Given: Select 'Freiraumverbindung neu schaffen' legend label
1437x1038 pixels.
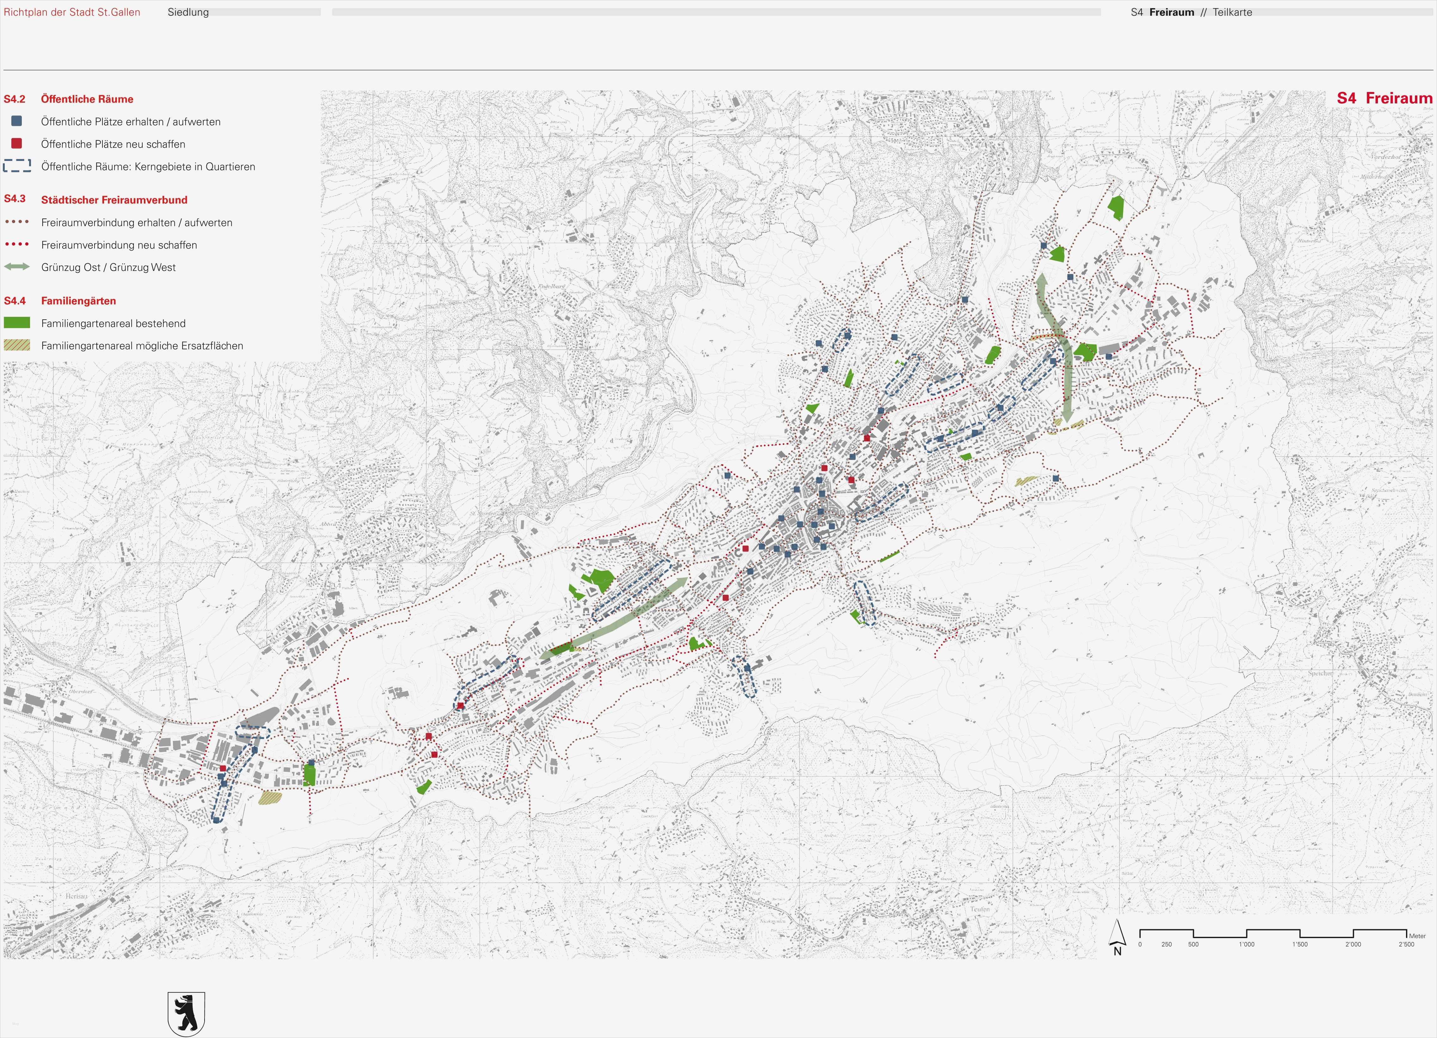Looking at the screenshot, I should pyautogui.click(x=119, y=245).
